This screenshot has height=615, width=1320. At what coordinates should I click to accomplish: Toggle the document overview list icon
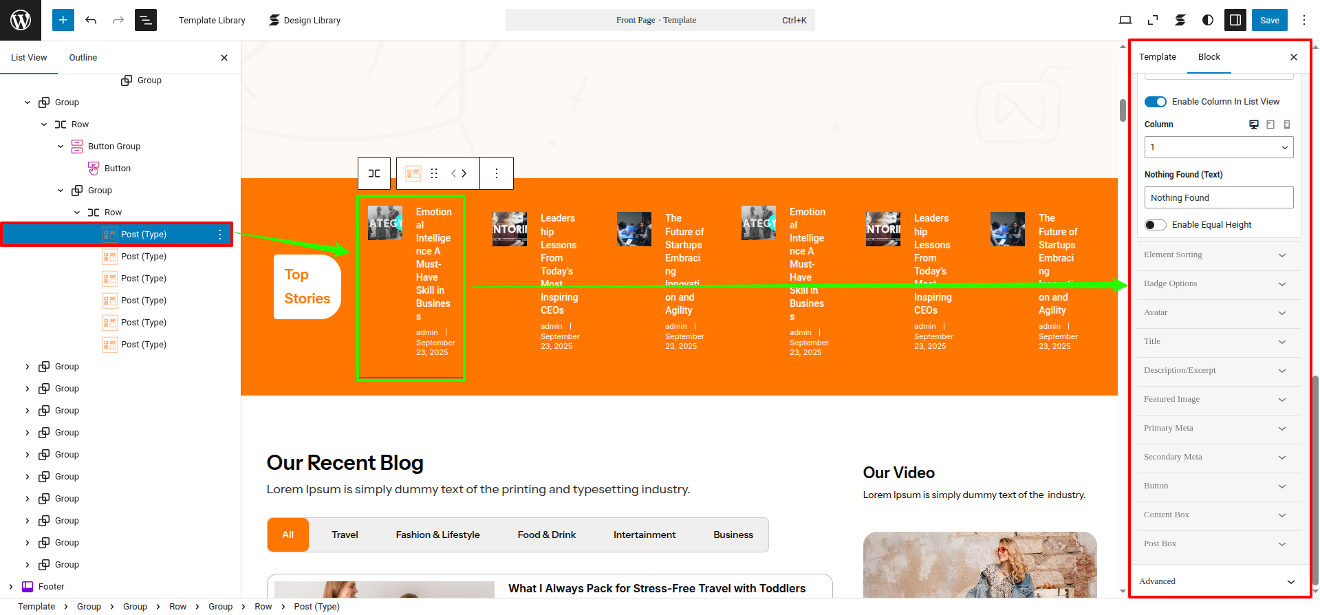pyautogui.click(x=146, y=20)
